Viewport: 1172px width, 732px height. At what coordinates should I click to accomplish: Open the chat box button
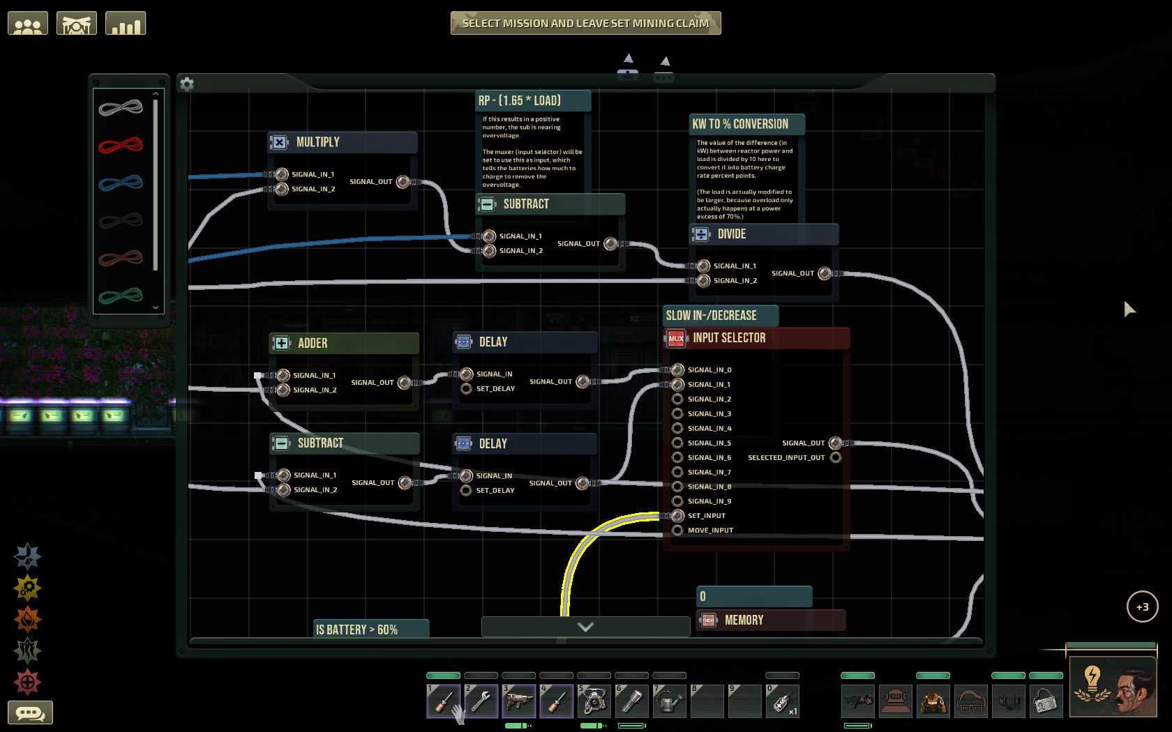[30, 712]
